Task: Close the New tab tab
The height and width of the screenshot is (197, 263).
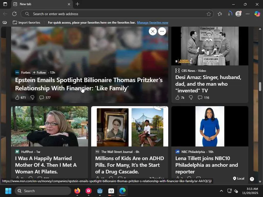Action: [69, 4]
